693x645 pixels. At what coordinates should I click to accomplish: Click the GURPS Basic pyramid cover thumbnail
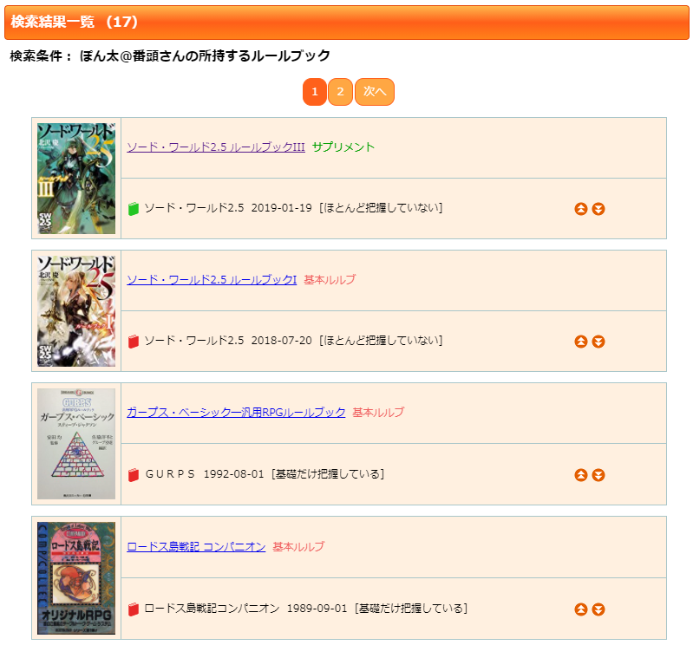tap(76, 444)
